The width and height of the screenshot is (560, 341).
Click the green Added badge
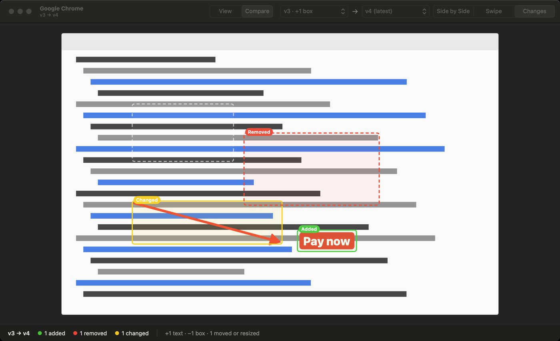click(309, 229)
